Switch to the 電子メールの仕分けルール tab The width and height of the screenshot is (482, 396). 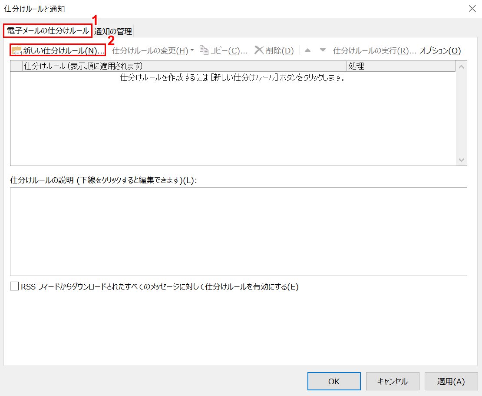click(x=48, y=31)
